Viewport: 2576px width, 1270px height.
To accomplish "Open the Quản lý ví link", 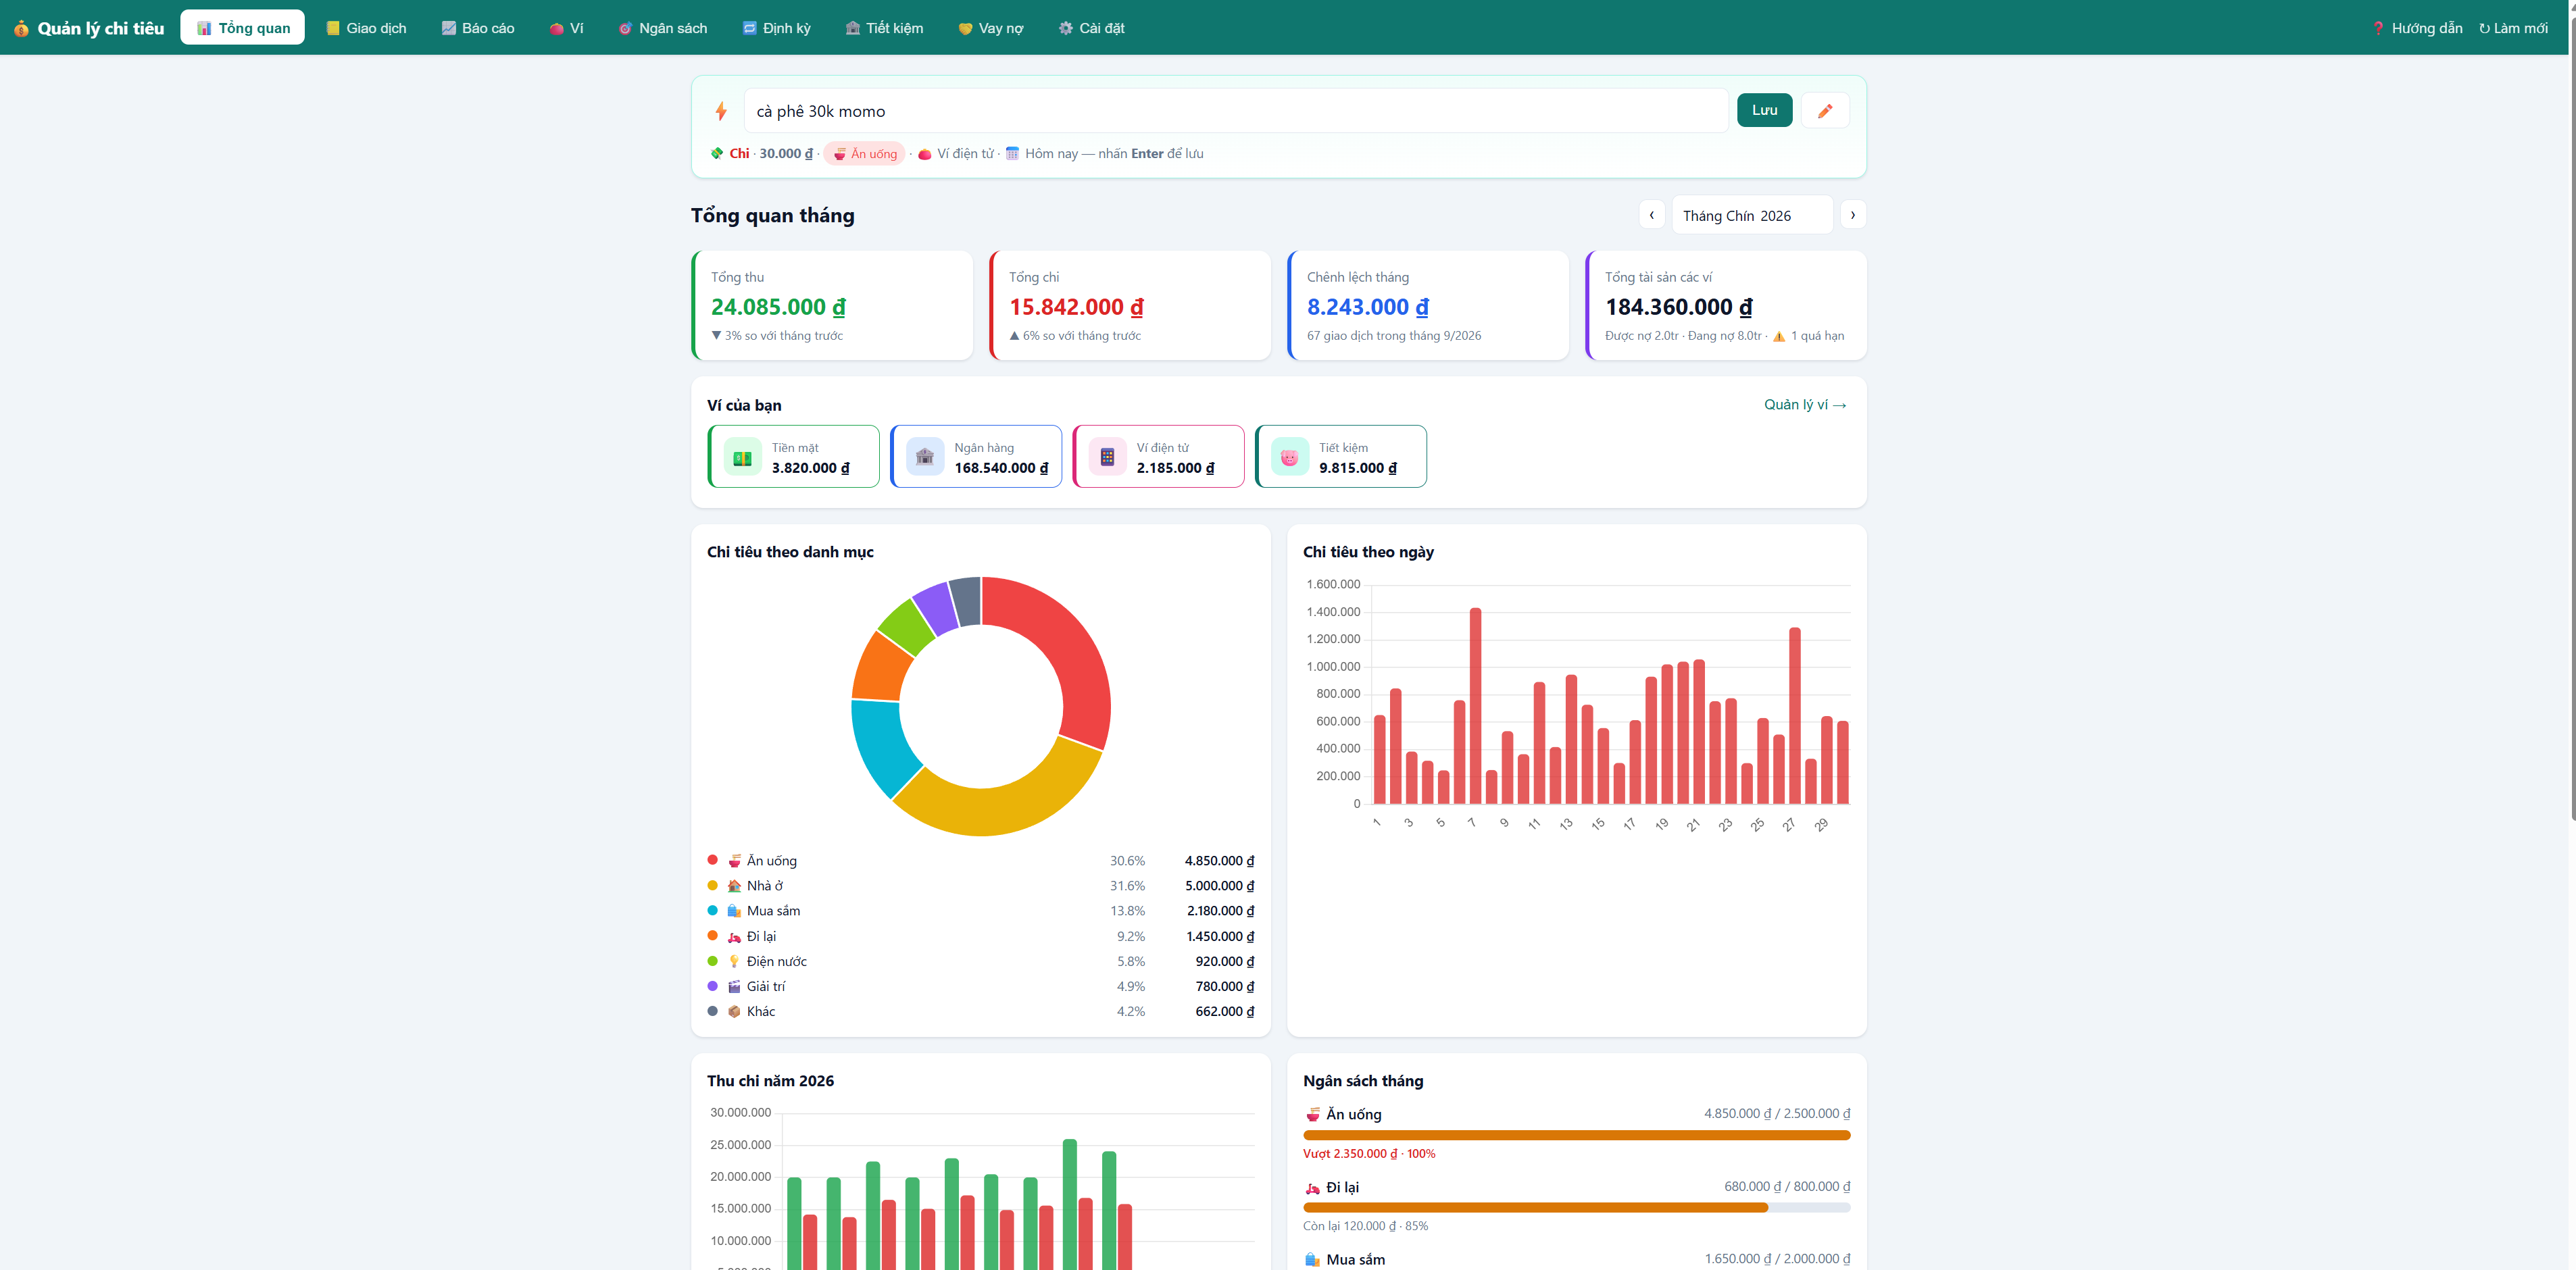I will [x=1804, y=405].
